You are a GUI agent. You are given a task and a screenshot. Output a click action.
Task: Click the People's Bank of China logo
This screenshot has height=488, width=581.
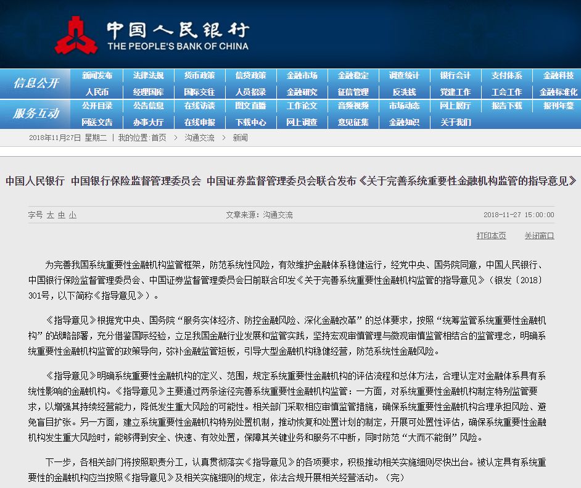click(x=76, y=35)
